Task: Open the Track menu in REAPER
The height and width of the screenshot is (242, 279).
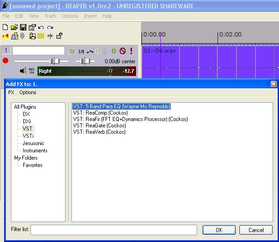Action: point(51,16)
